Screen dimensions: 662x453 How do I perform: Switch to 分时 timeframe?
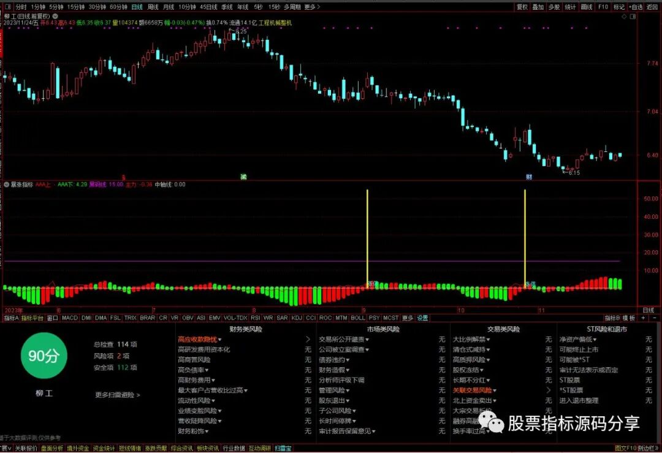point(21,7)
